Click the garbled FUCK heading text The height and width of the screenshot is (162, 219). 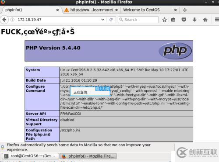[x=38, y=32]
